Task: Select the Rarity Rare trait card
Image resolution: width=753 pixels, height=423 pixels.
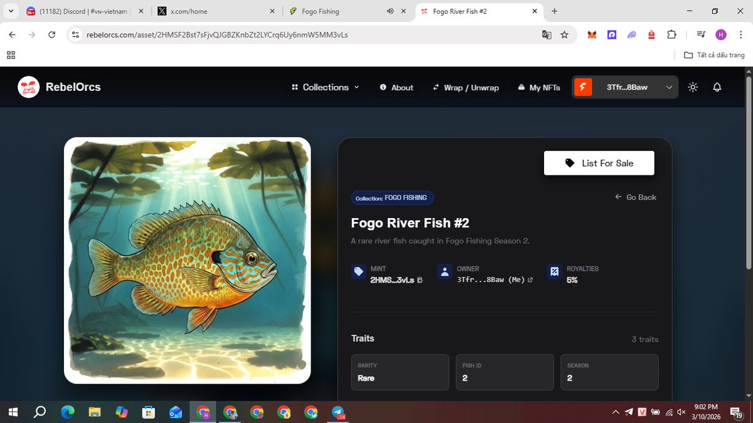Action: [x=400, y=372]
